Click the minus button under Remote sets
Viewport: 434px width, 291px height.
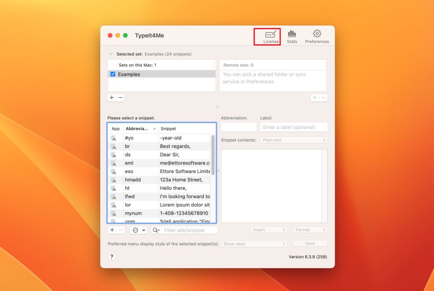323,98
